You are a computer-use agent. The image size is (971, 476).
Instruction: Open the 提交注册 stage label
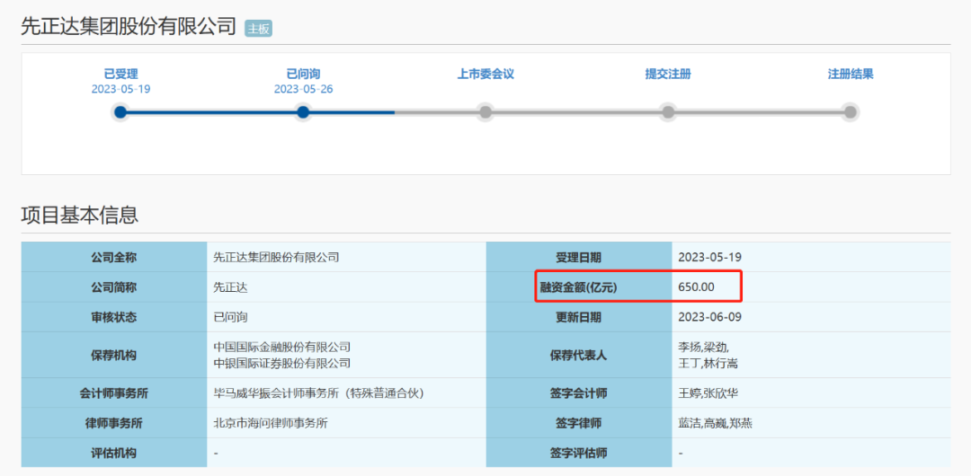[667, 75]
